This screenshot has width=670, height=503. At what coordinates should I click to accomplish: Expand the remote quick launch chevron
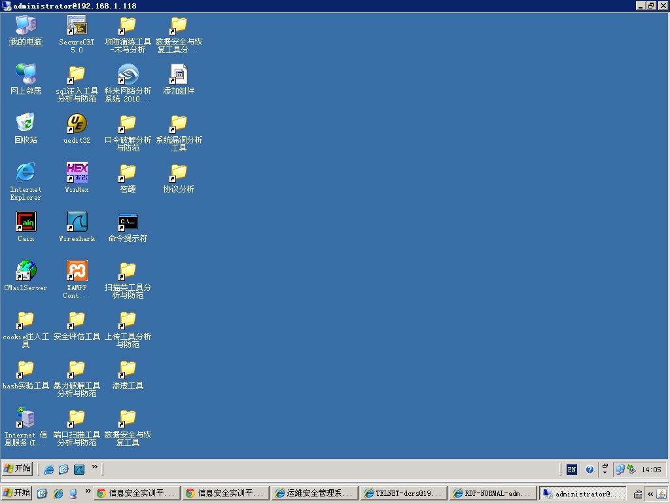coord(94,466)
